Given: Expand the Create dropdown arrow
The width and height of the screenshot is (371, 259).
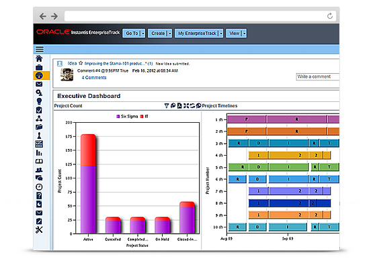Looking at the screenshot, I should pos(169,34).
